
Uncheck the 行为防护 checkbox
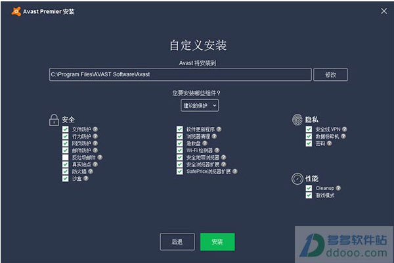[65, 136]
